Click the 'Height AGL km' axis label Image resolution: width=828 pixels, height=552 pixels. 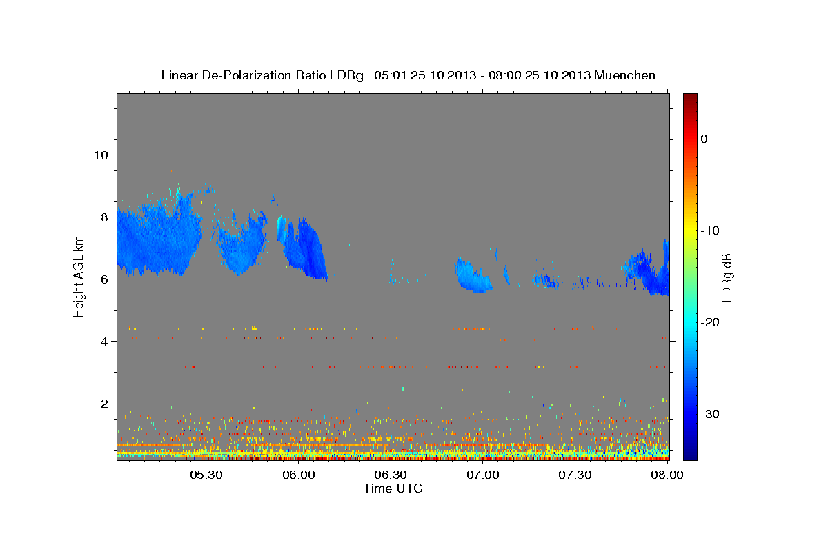pyautogui.click(x=79, y=276)
